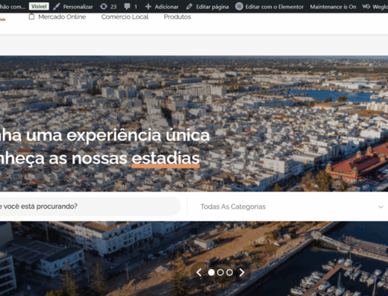This screenshot has width=388, height=296.
Task: Click the Mercado Online bag icon
Action: click(31, 16)
